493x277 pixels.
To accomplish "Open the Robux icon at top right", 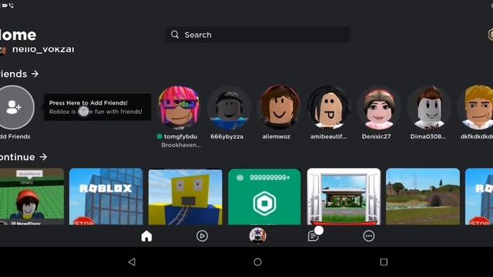I will tap(491, 35).
